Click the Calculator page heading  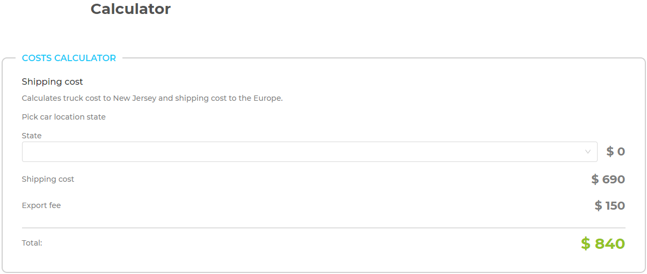click(x=130, y=9)
